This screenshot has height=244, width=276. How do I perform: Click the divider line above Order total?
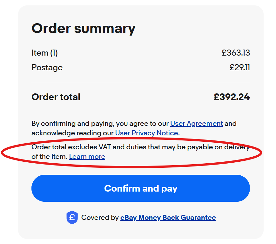click(140, 82)
